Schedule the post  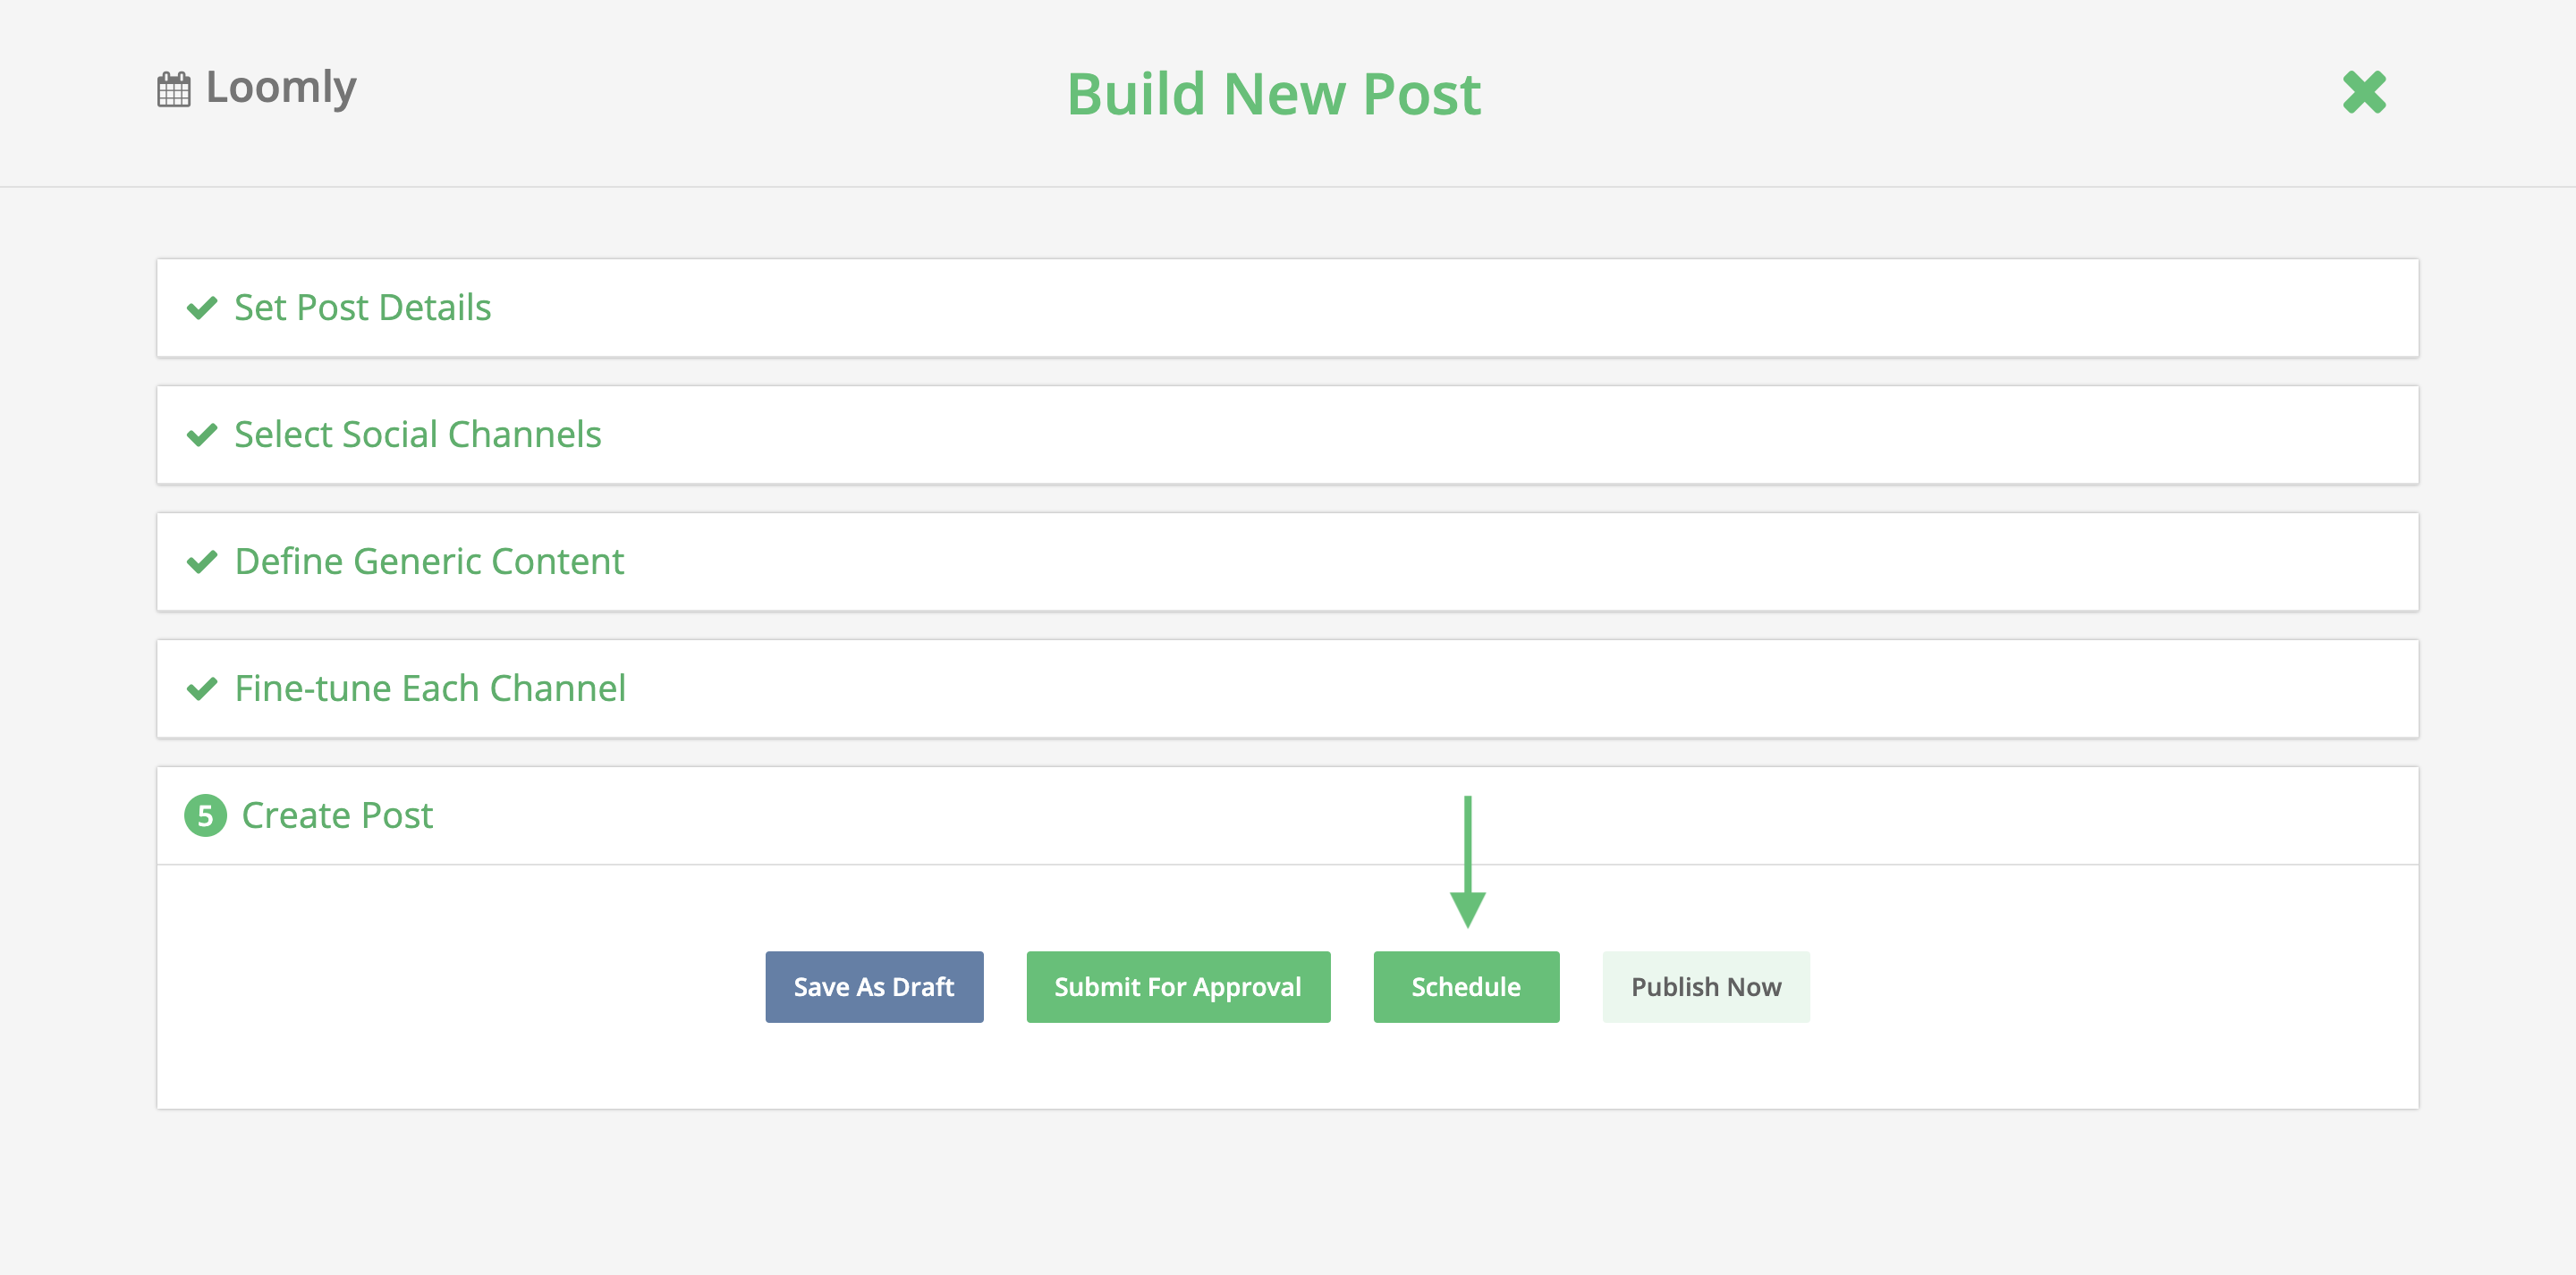1466,987
